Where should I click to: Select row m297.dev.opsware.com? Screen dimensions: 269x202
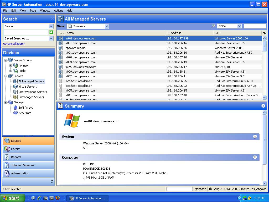click(x=159, y=67)
